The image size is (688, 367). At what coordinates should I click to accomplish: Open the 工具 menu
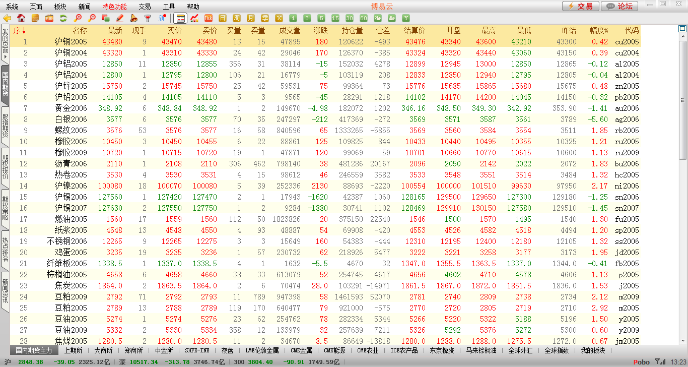coord(169,7)
